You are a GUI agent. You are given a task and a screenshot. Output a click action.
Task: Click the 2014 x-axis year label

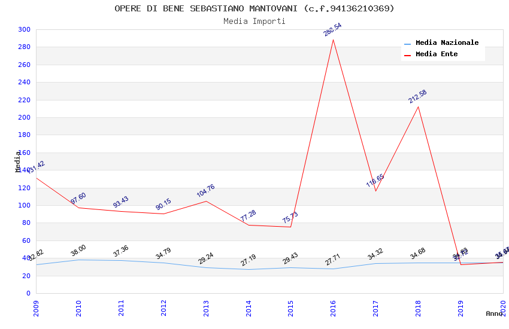click(x=249, y=308)
